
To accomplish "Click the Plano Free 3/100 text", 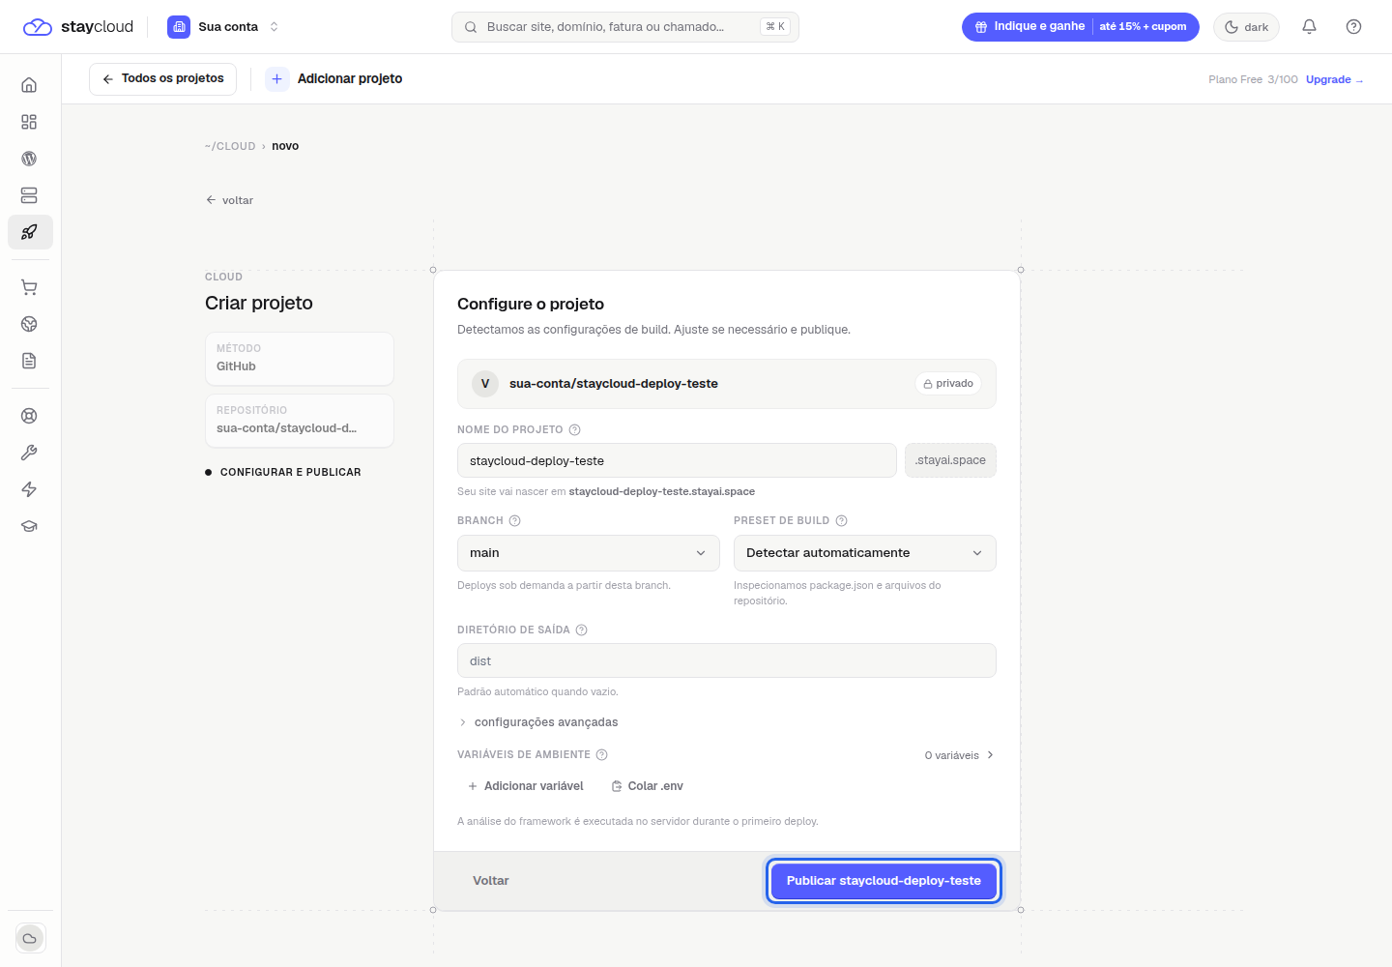I will click(1253, 79).
